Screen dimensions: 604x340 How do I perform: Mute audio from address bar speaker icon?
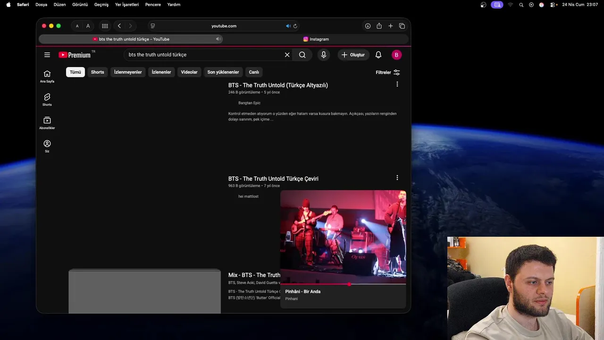288,26
